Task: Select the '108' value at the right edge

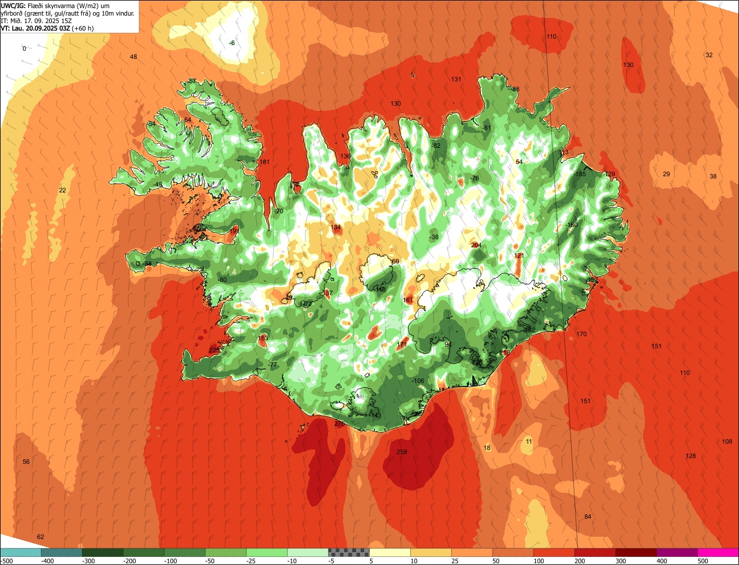Action: [x=727, y=441]
